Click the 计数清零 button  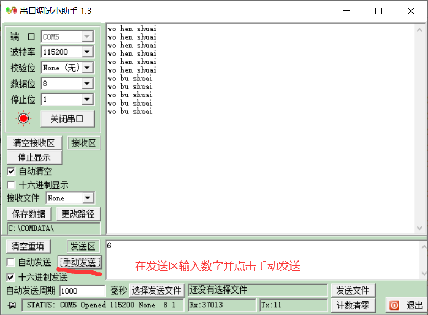353,305
